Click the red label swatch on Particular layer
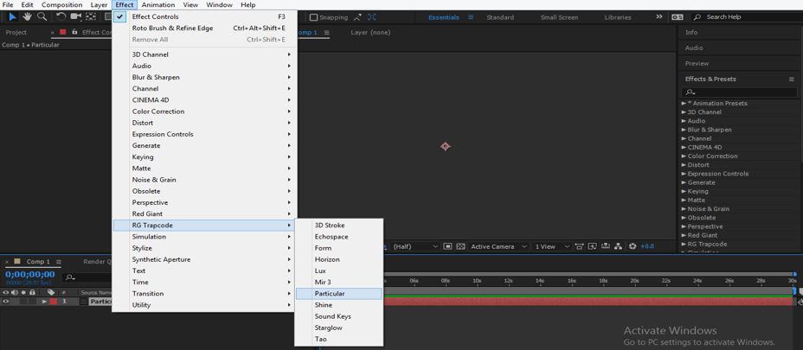Image resolution: width=803 pixels, height=350 pixels. coord(54,302)
